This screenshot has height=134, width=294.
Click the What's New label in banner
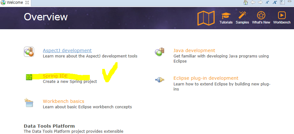[261, 22]
